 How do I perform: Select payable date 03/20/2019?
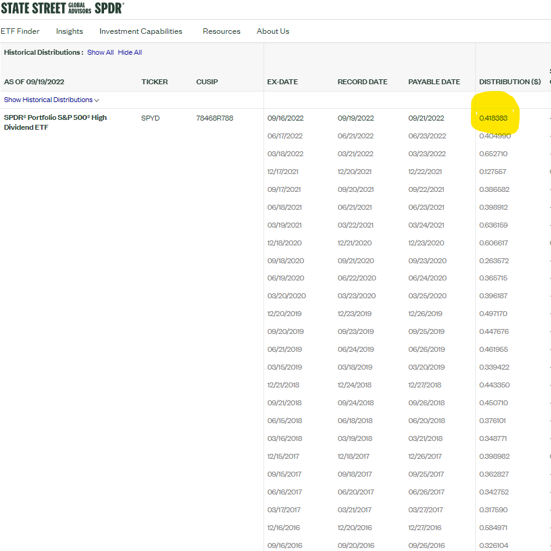point(427,368)
